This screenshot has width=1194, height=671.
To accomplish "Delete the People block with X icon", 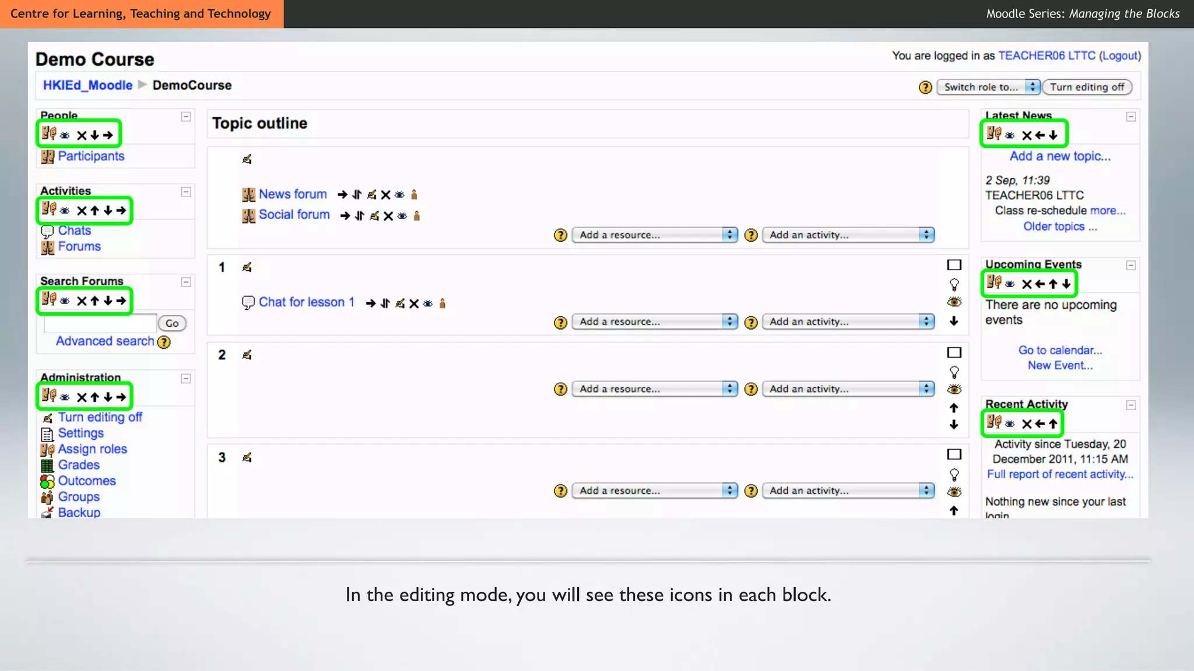I will [82, 135].
